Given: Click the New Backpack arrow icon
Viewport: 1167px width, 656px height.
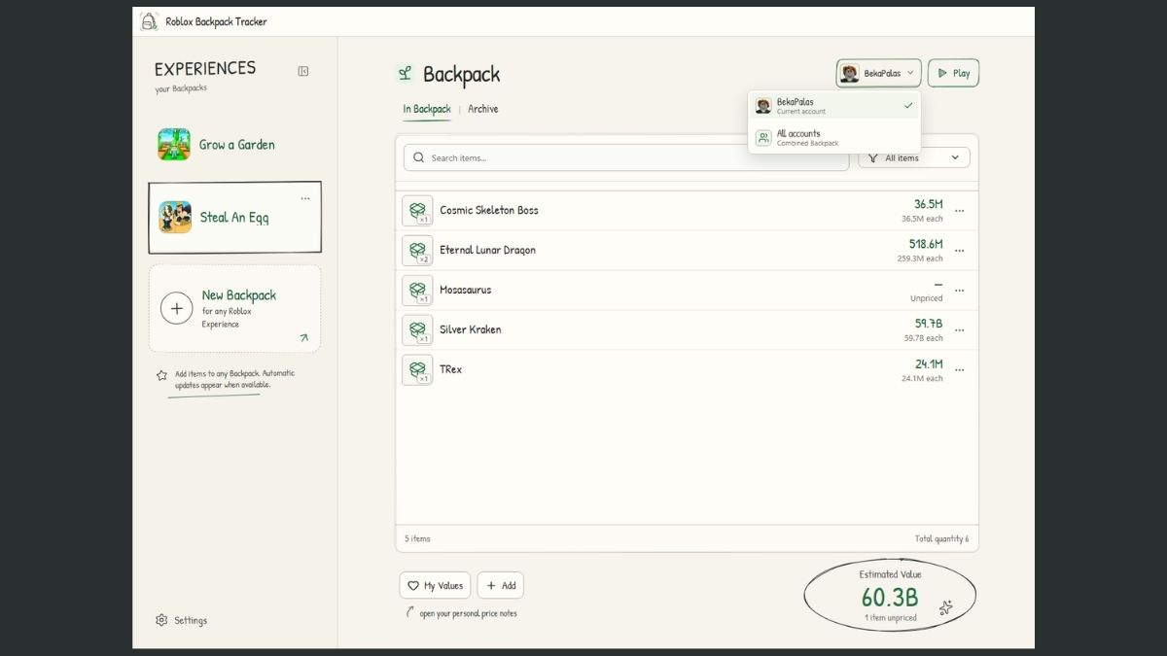Looking at the screenshot, I should coord(304,338).
